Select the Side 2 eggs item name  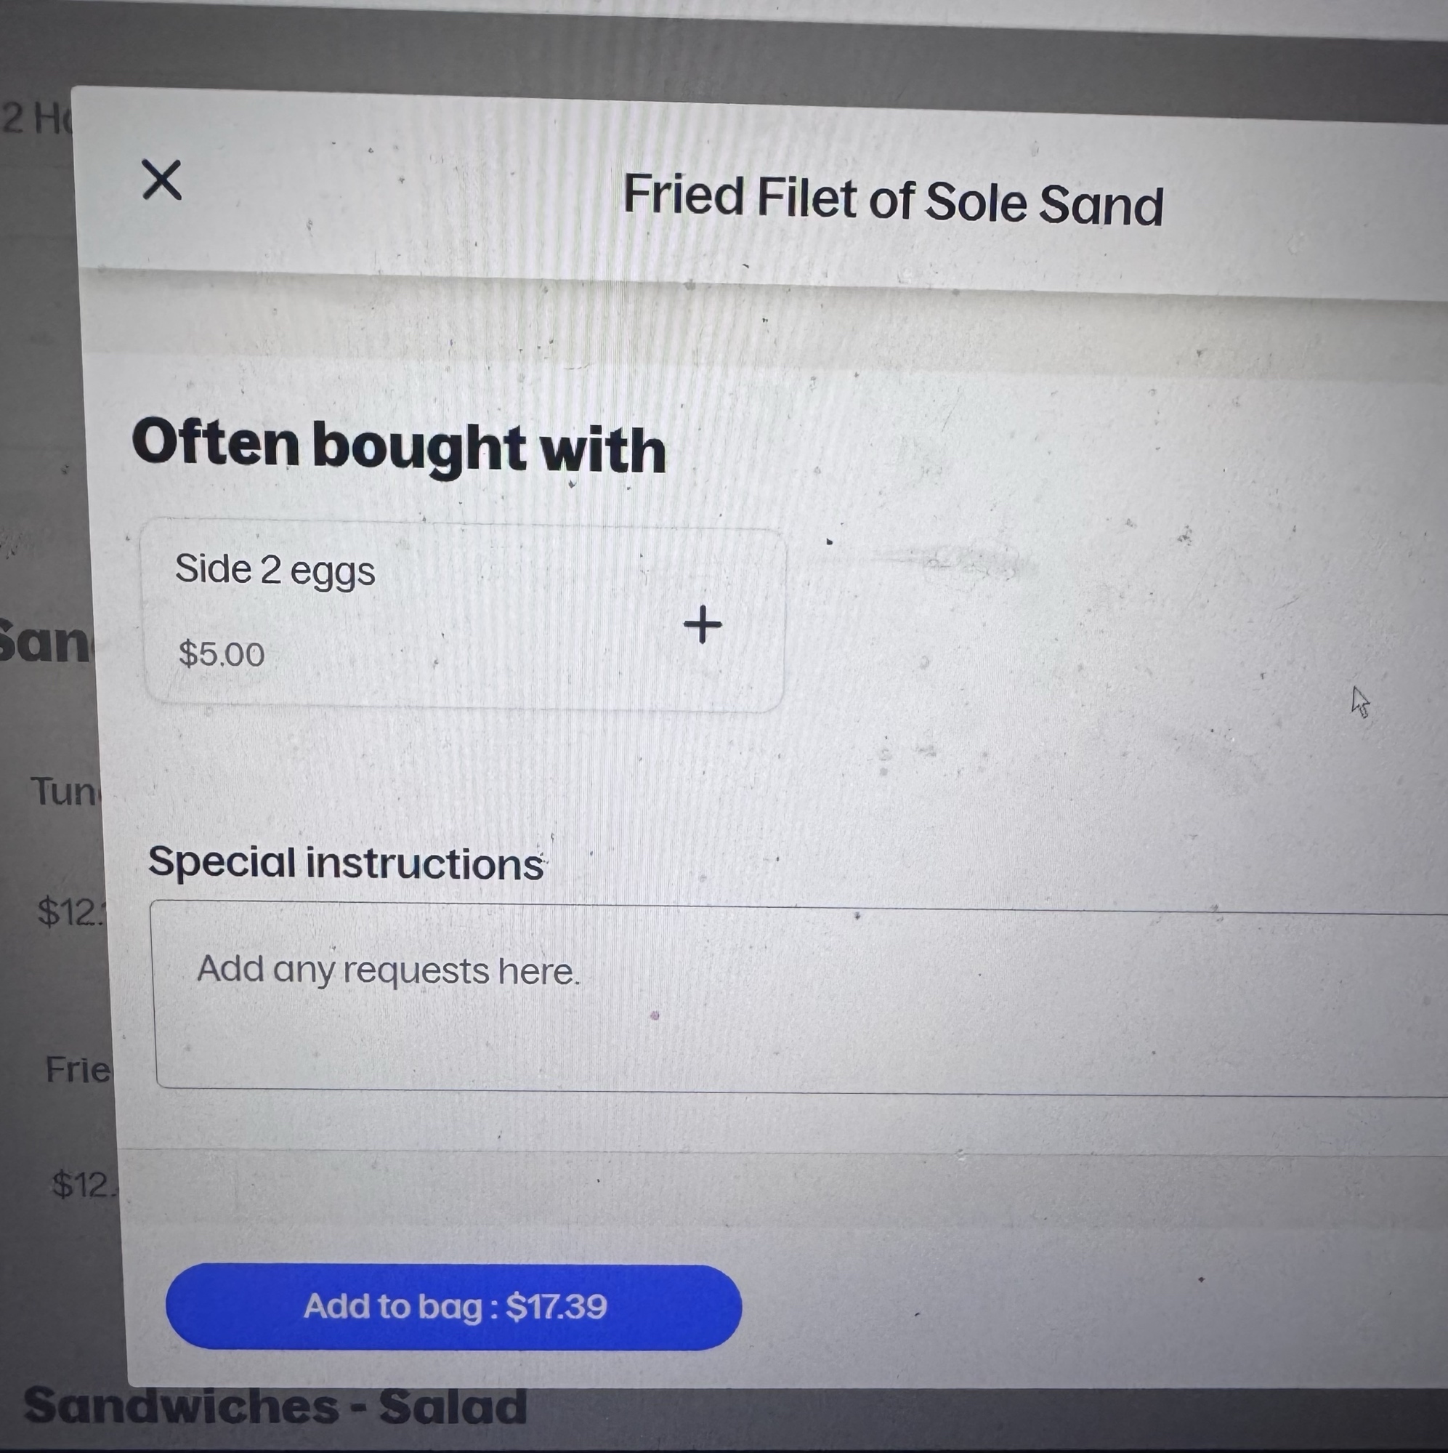(x=275, y=569)
